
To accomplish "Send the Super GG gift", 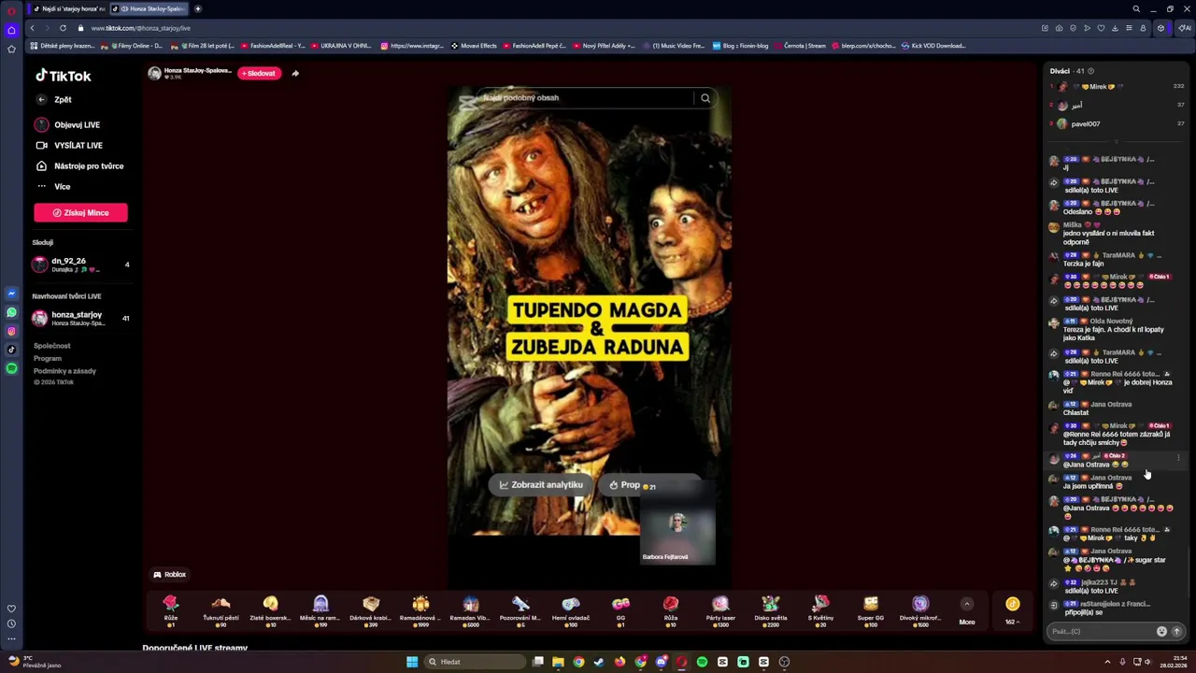I will click(x=871, y=610).
